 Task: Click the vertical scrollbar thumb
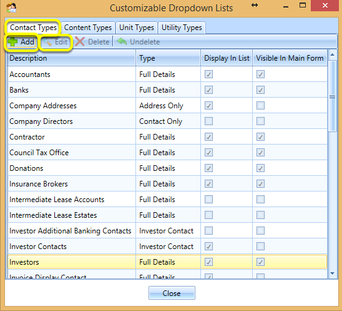pyautogui.click(x=332, y=96)
